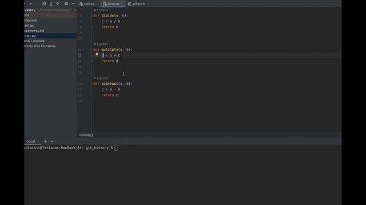Select .gitignore in the Project tree
This screenshot has height=205, width=366.
click(50, 20)
